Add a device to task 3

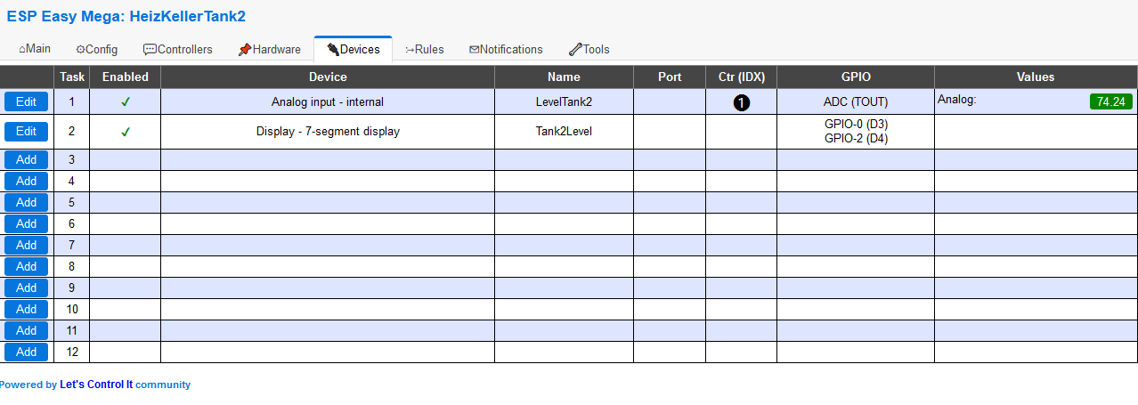[27, 160]
